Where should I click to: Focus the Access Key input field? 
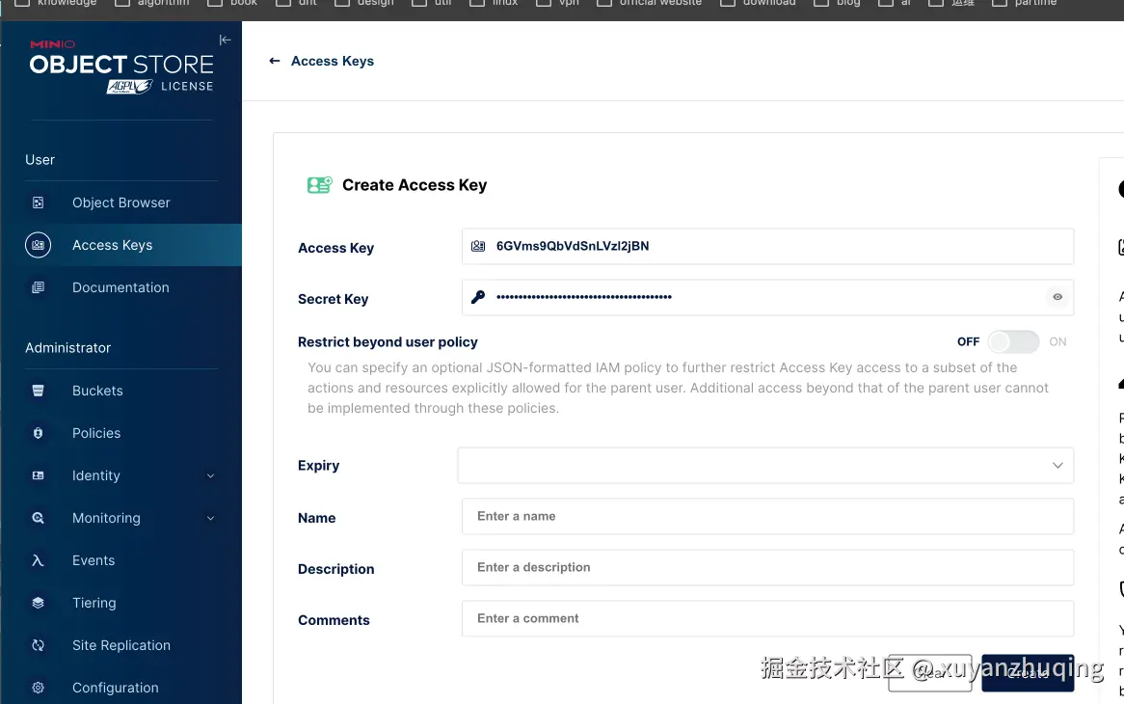[767, 246]
